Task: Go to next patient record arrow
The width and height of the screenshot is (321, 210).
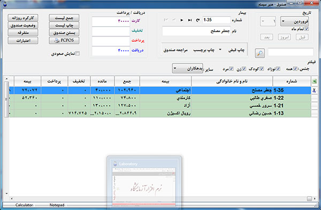Action: coord(182,20)
